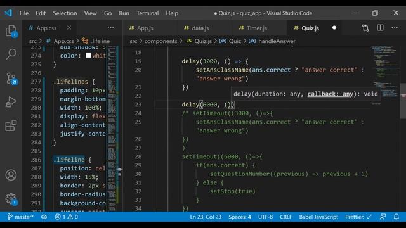Click line number 286 in App.css
The image size is (406, 228).
pyautogui.click(x=36, y=160)
